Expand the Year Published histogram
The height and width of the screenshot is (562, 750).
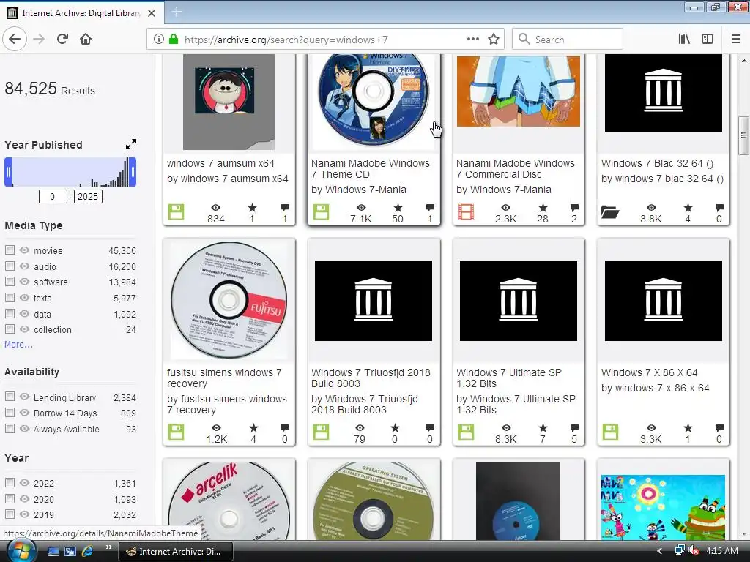[130, 144]
